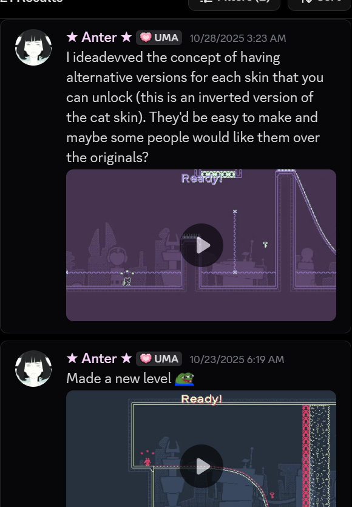Click the pink heart icon in the first UMA tag

[146, 38]
